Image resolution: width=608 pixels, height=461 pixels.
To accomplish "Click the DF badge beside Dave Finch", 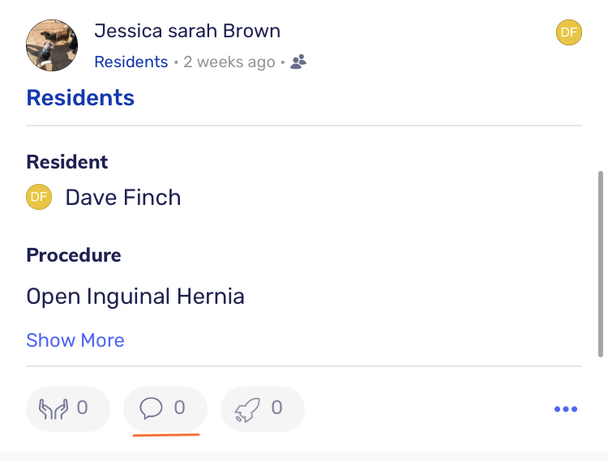I will pyautogui.click(x=39, y=197).
